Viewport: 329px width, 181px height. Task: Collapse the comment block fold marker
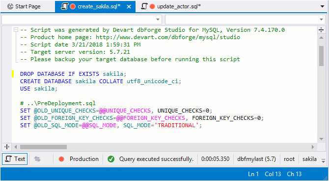16,30
